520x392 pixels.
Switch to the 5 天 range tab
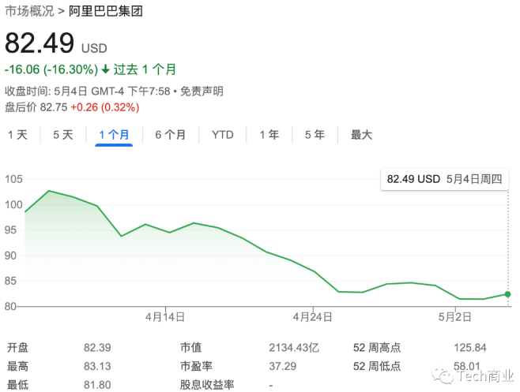63,135
